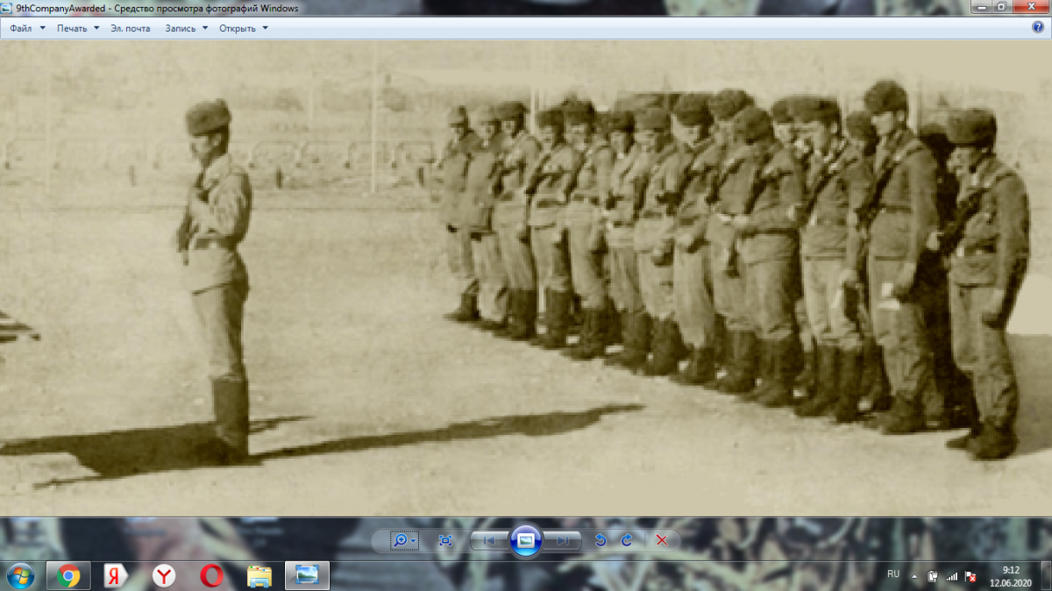This screenshot has width=1052, height=591.
Task: Click the displayed soldiers photograph
Action: [526, 278]
